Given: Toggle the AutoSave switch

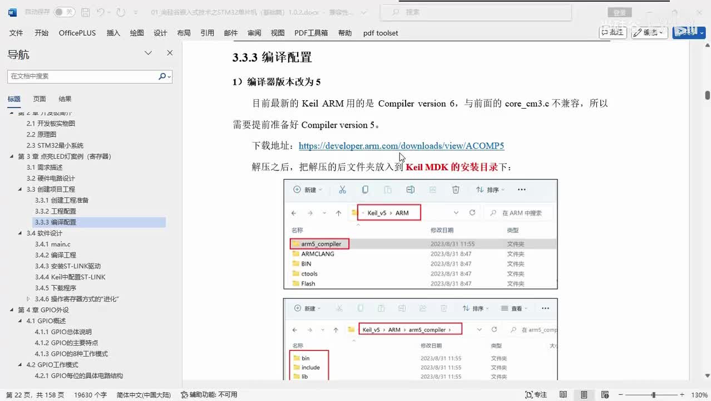Looking at the screenshot, I should tap(65, 12).
